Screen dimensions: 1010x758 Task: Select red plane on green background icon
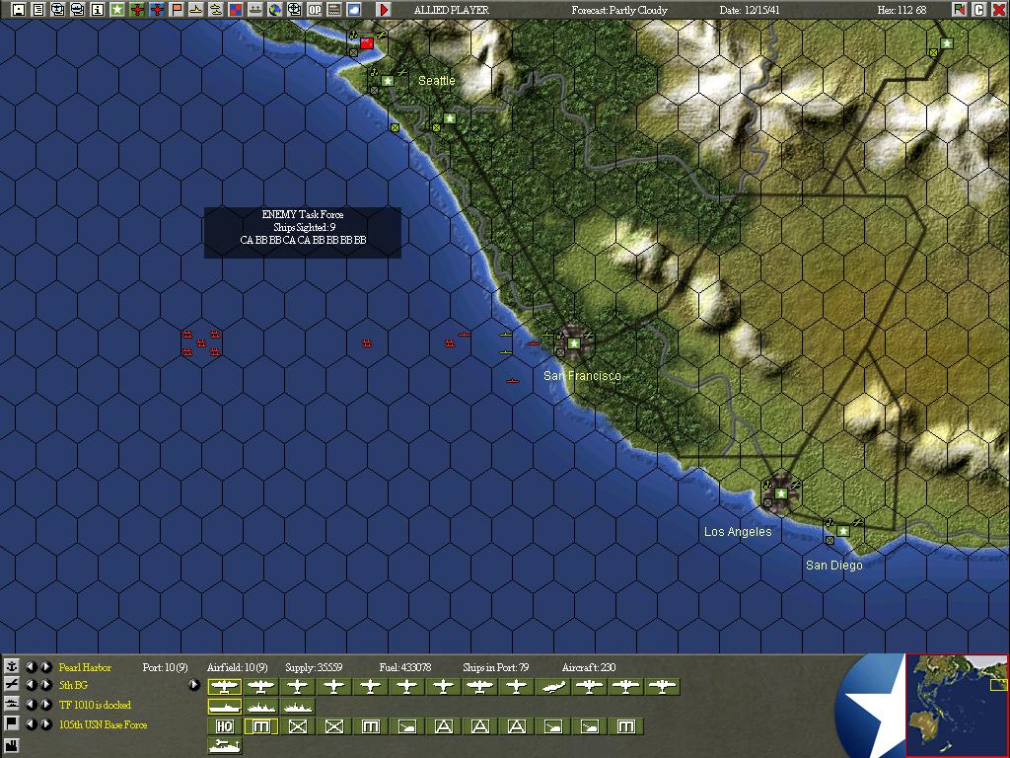137,9
